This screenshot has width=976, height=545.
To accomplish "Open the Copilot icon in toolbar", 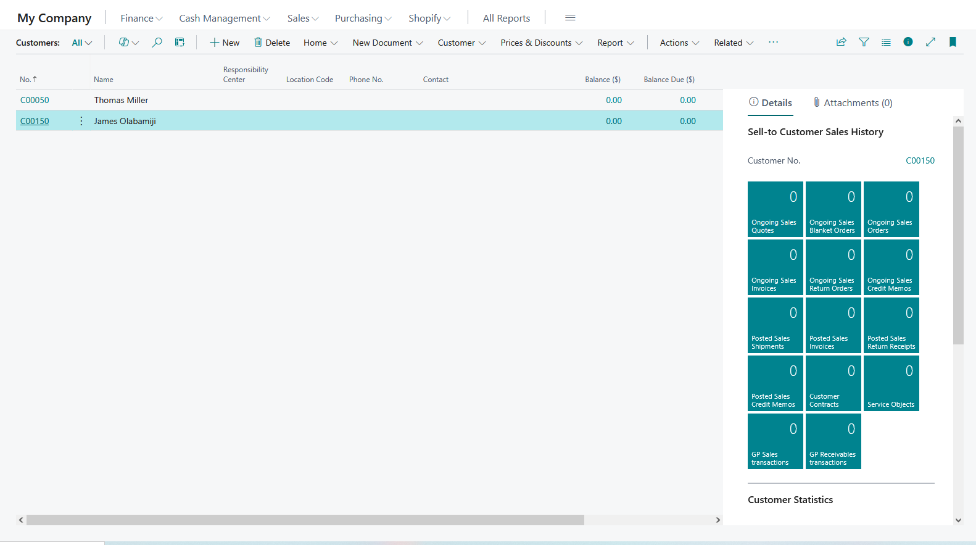I will click(124, 43).
